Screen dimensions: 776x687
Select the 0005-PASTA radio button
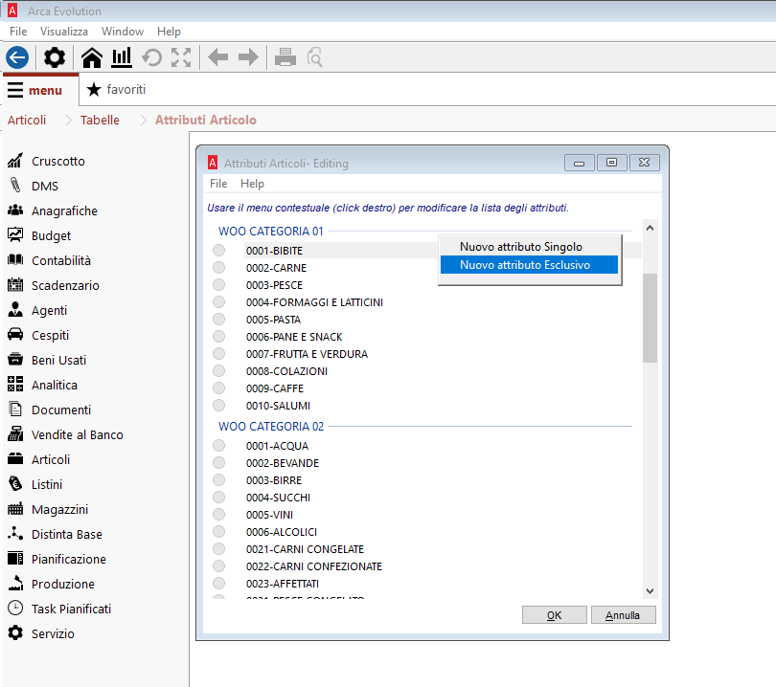point(219,320)
